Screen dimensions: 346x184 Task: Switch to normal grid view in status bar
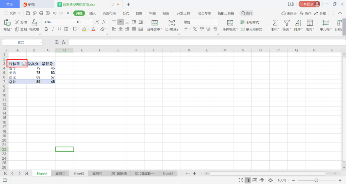tap(248, 180)
